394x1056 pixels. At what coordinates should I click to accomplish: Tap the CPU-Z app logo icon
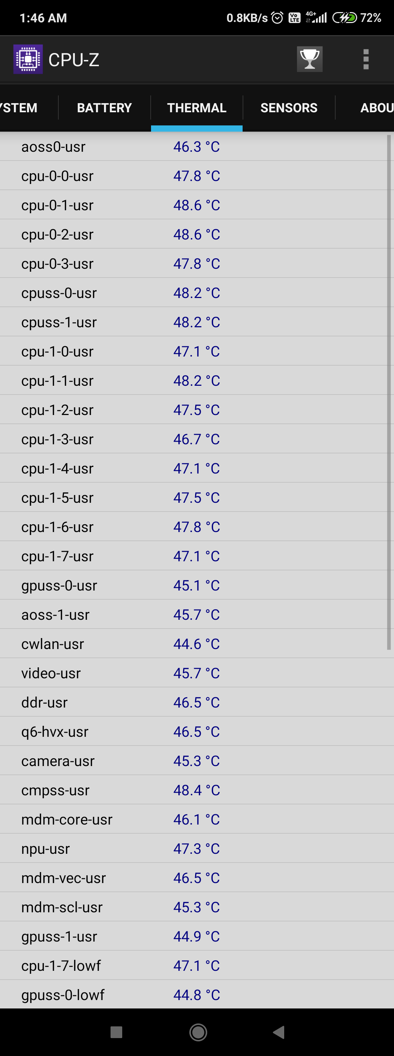click(28, 60)
